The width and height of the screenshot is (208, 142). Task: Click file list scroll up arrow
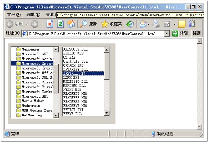(107, 50)
